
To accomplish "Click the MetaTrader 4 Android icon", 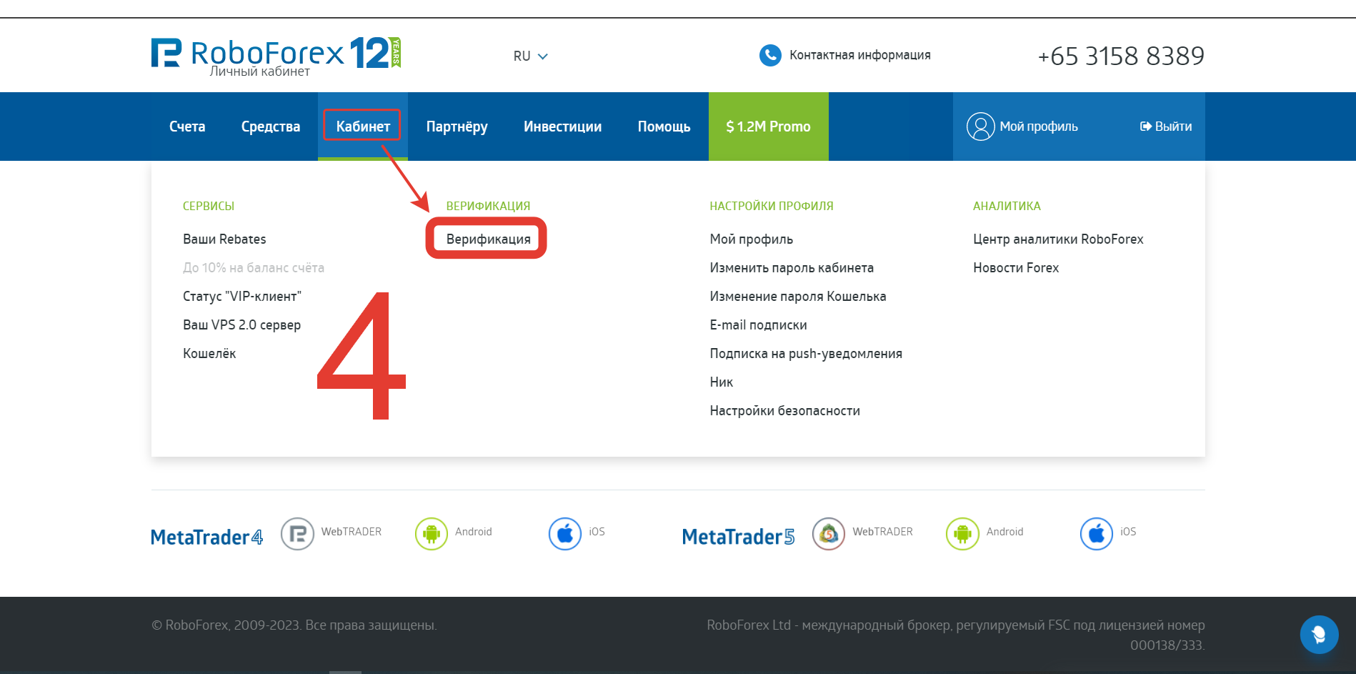I will [x=432, y=533].
